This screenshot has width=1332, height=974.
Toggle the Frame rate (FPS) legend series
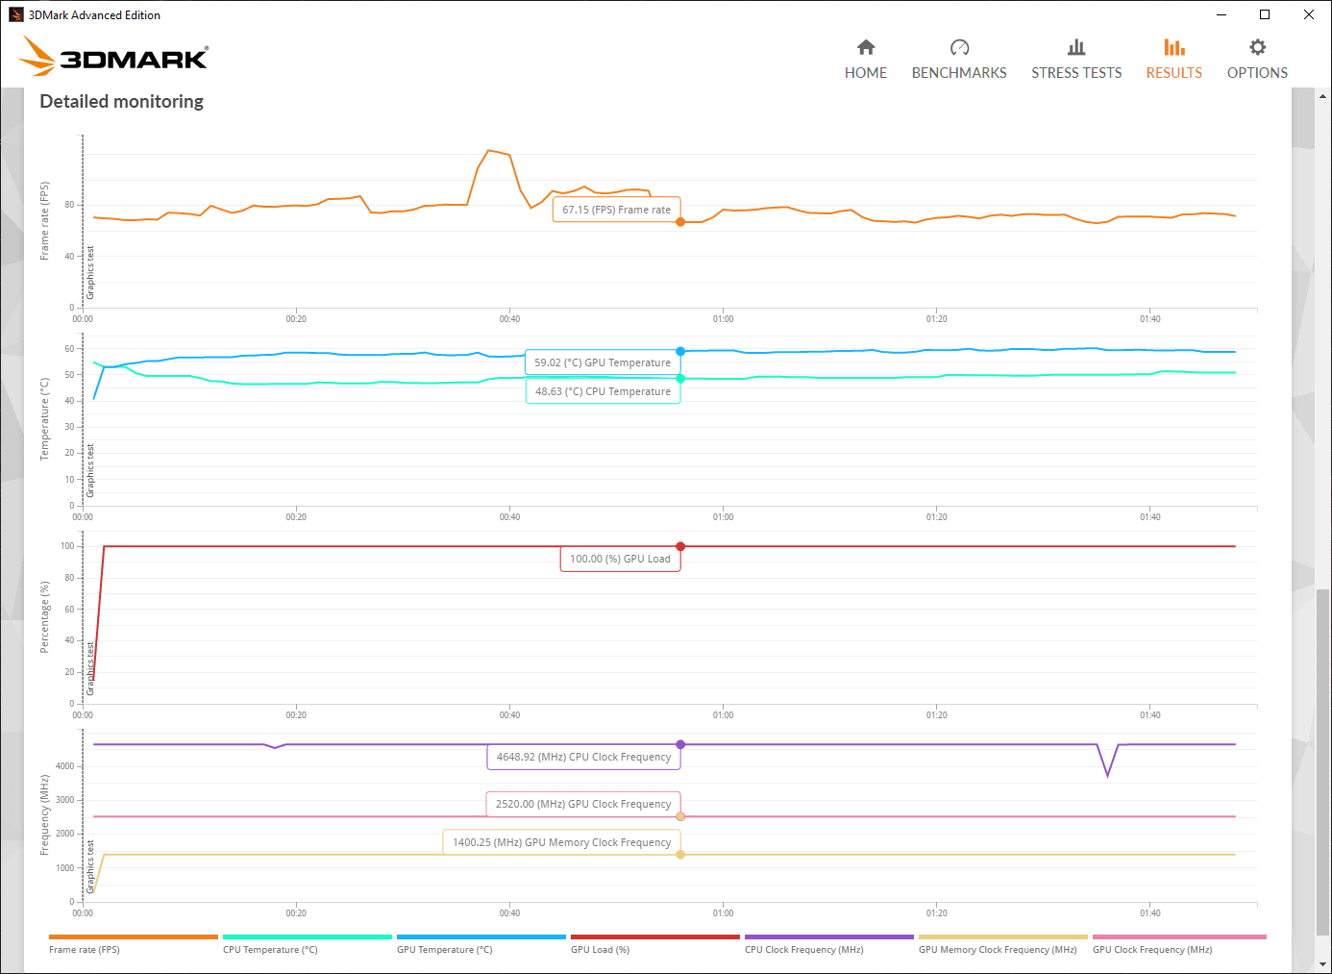(x=134, y=944)
